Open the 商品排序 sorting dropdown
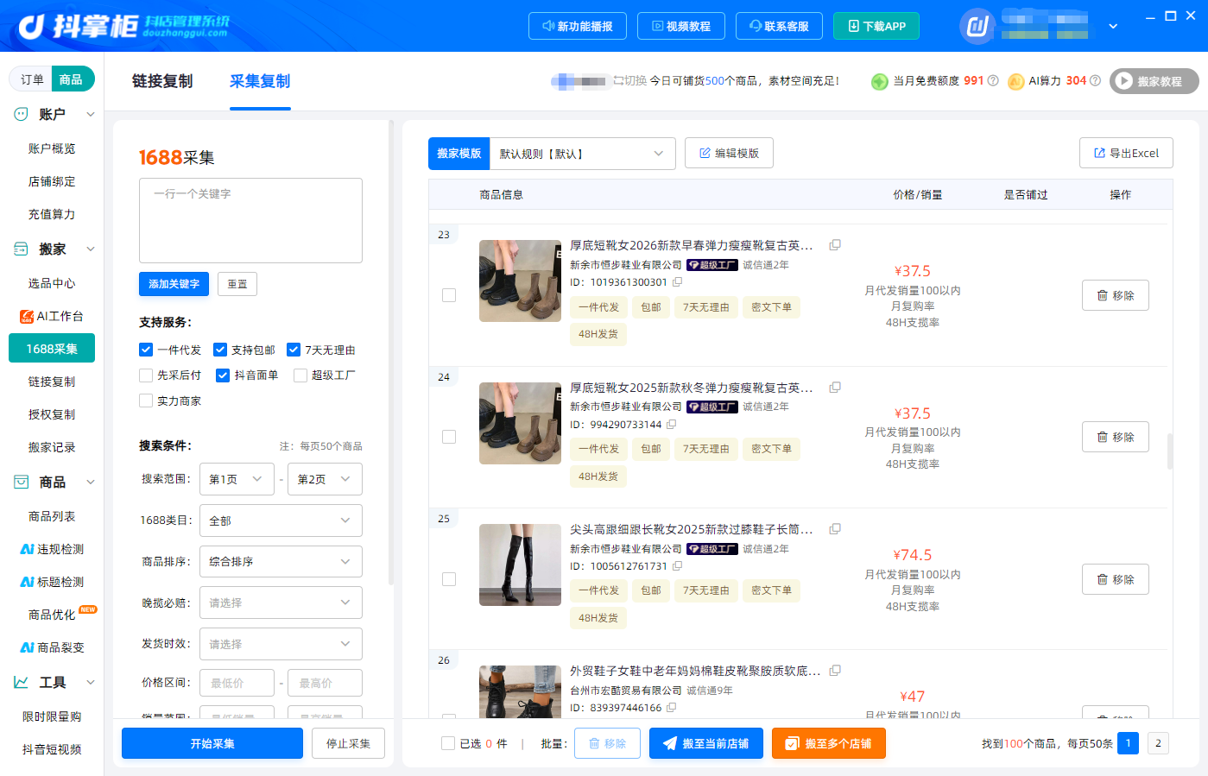Screen dimensions: 1208x776 click(281, 562)
